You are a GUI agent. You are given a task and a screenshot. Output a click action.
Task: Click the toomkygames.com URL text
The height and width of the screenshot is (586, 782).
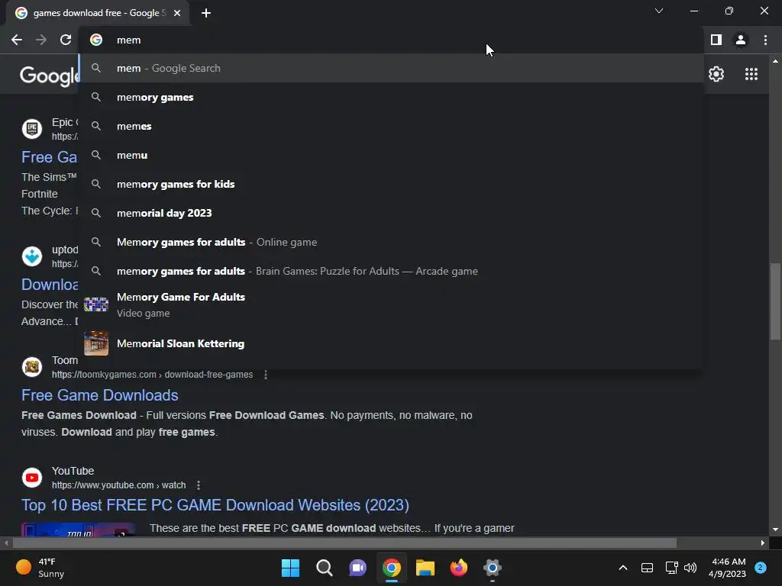(152, 374)
